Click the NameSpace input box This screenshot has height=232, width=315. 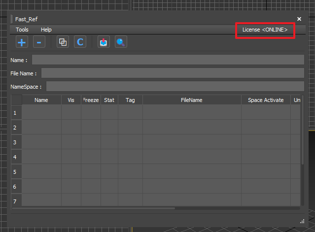click(175, 87)
